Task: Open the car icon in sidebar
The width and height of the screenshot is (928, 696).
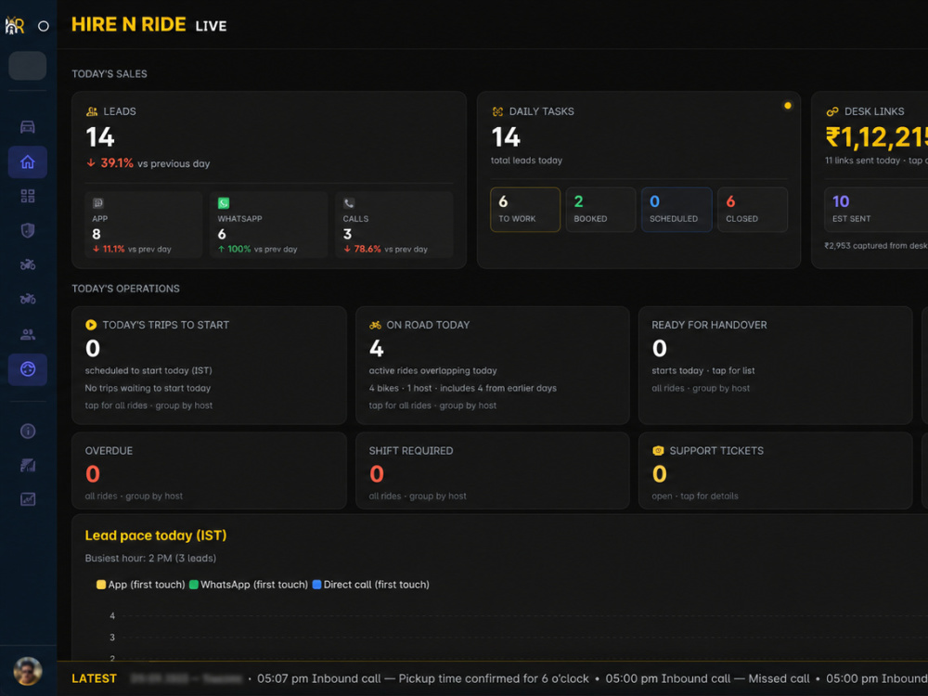Action: tap(27, 126)
